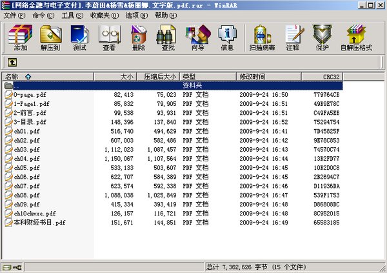Sort by 大小 column header

click(x=115, y=77)
